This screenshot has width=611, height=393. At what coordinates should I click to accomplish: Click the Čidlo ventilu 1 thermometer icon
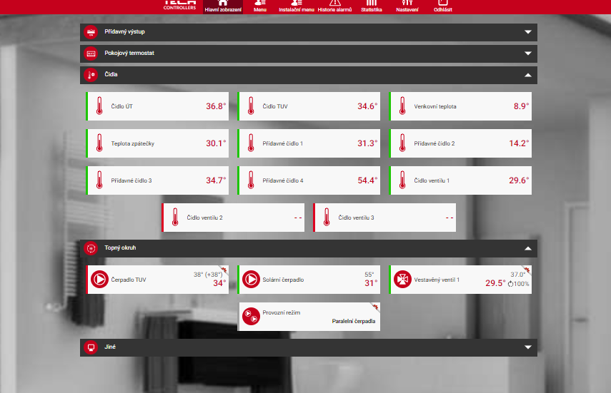402,180
